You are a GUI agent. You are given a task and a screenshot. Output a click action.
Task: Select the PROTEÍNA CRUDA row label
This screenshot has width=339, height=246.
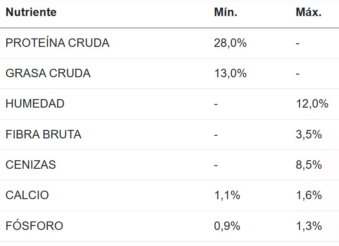(x=57, y=43)
